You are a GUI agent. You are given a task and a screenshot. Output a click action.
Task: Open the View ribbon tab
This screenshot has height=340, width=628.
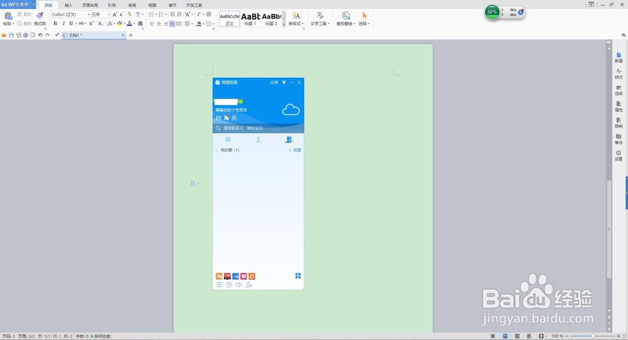tap(153, 5)
